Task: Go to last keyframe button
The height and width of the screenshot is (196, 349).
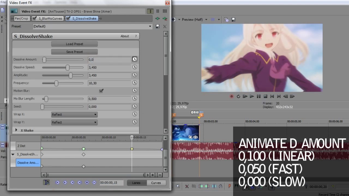Action: coord(80,183)
